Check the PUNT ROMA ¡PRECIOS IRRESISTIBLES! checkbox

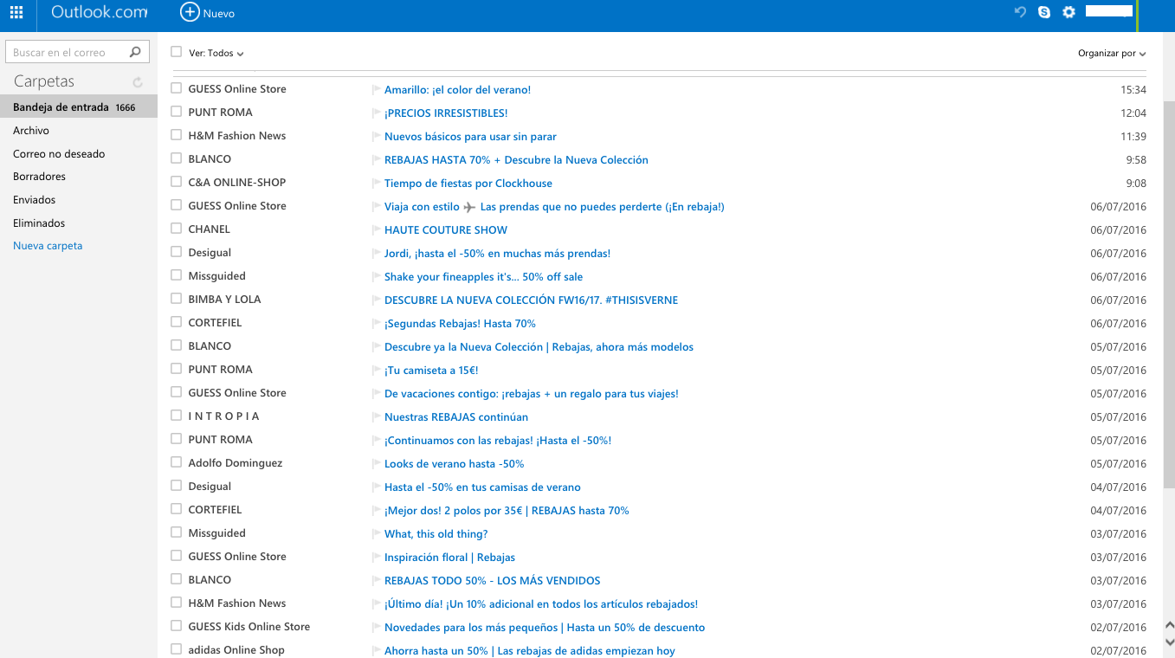pos(177,112)
